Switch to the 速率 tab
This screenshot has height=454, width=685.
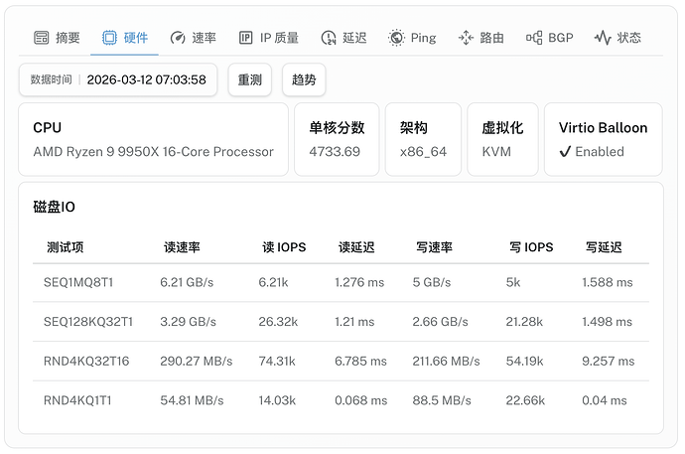click(x=193, y=38)
